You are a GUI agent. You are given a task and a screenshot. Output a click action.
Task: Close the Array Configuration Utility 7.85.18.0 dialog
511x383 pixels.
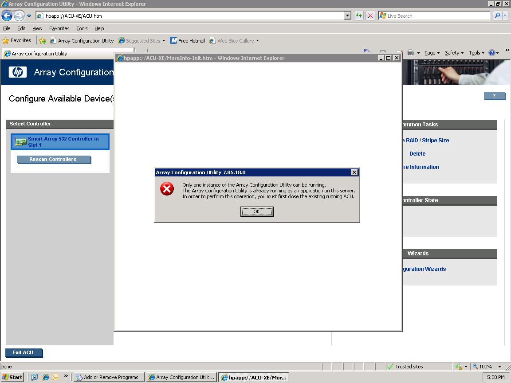(354, 172)
